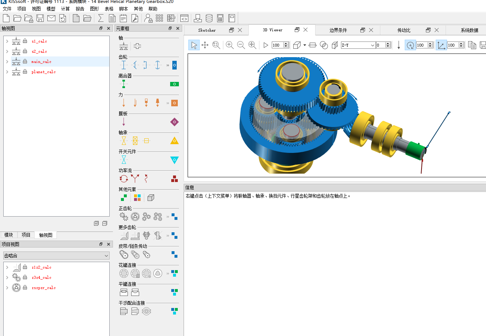Click the save floppy disk toolbar icon

(40, 18)
